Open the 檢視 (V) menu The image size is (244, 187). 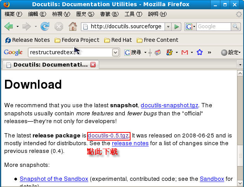(x=61, y=14)
